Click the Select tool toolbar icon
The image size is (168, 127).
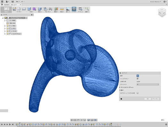(87, 9)
